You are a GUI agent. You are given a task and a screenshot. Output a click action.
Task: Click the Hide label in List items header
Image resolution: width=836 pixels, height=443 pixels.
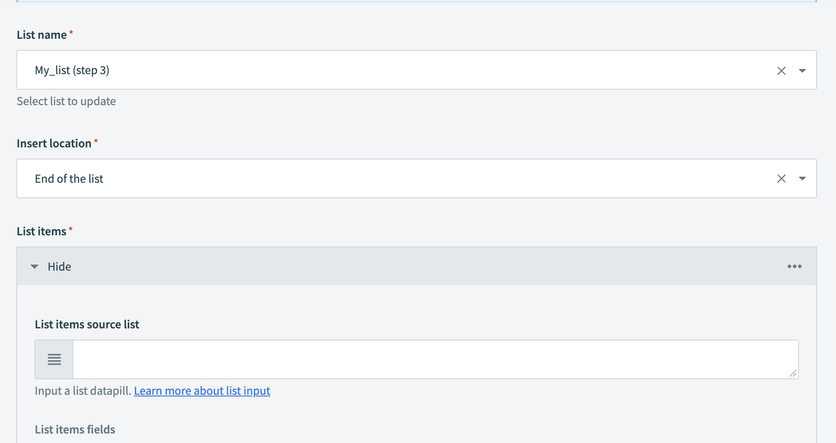click(x=59, y=267)
